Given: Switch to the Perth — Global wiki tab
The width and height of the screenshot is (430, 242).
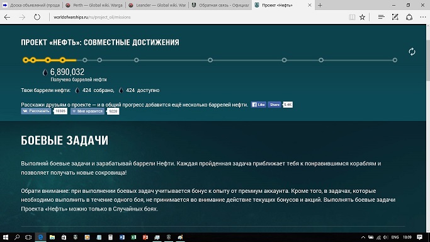Looking at the screenshot, I should 94,5.
